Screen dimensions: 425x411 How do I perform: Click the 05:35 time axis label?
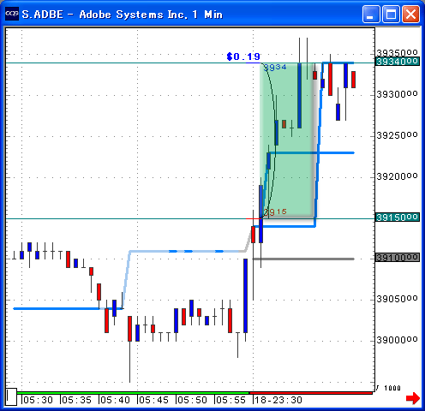[x=77, y=400]
